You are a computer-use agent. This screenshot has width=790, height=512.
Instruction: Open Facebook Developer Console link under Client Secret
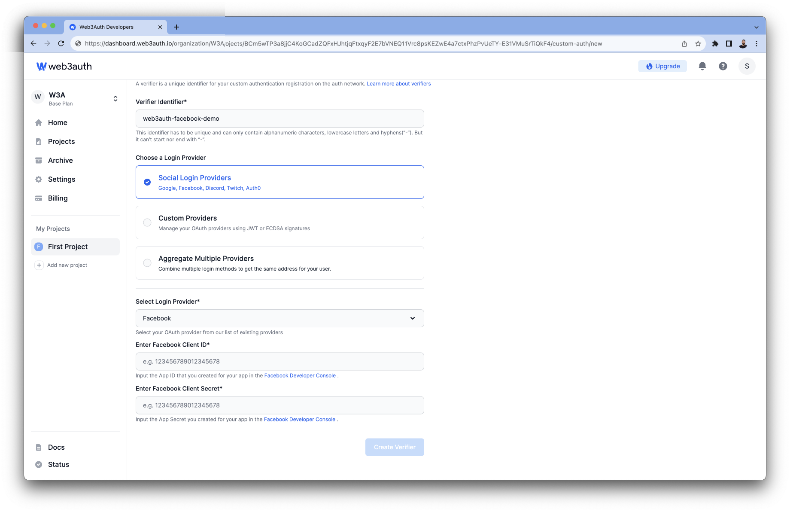pos(299,419)
